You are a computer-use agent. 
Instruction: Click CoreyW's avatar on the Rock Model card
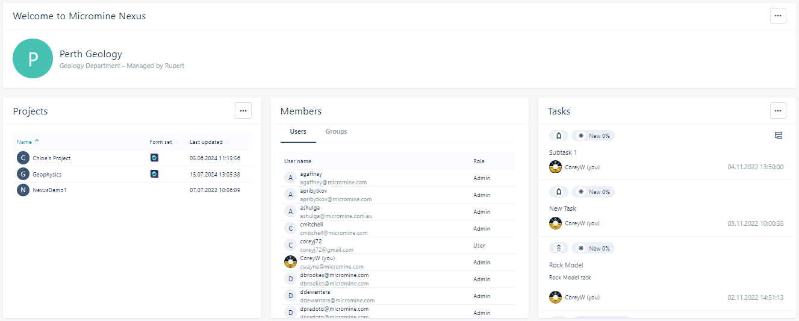pyautogui.click(x=555, y=297)
